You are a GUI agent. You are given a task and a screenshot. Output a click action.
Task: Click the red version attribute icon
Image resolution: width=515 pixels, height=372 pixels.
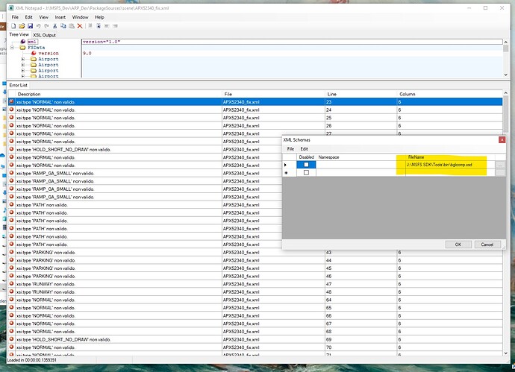tap(34, 53)
